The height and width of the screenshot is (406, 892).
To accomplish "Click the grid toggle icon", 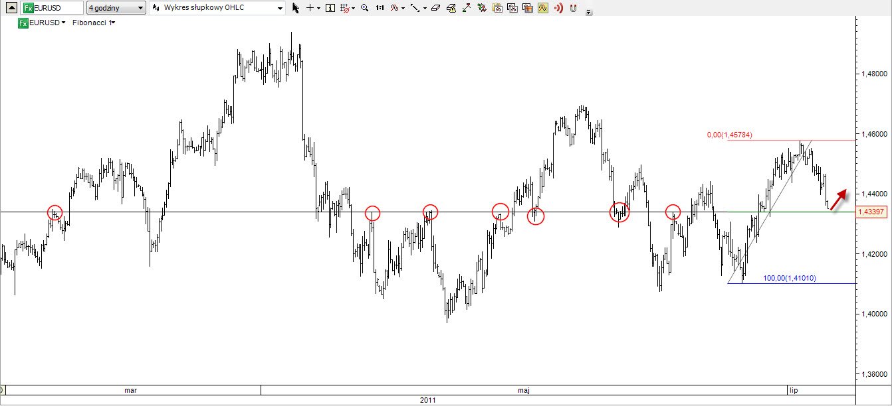I will [x=345, y=8].
